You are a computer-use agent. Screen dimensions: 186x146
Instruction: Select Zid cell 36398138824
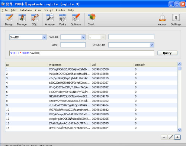pyautogui.click(x=100, y=128)
